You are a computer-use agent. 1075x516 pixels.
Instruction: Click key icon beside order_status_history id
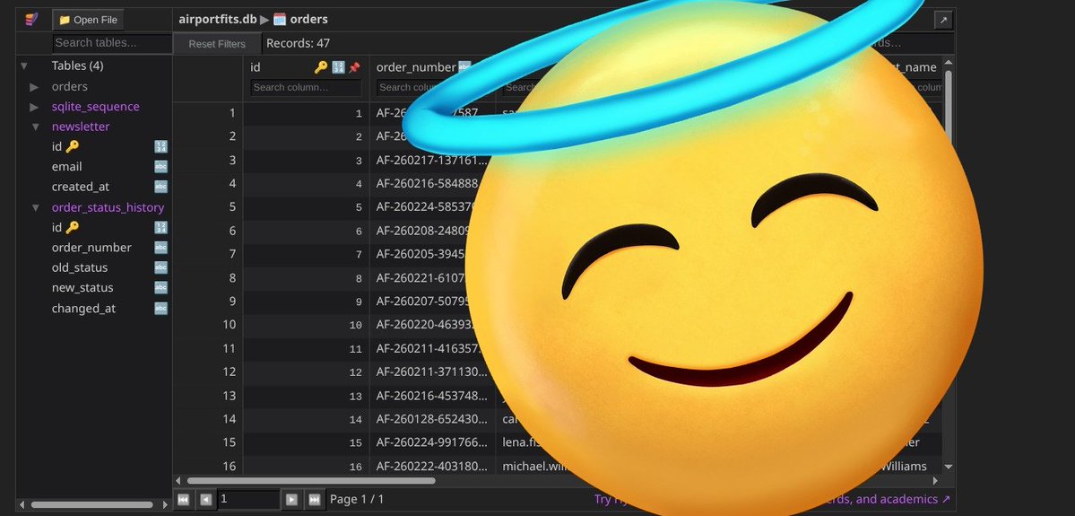(x=72, y=227)
